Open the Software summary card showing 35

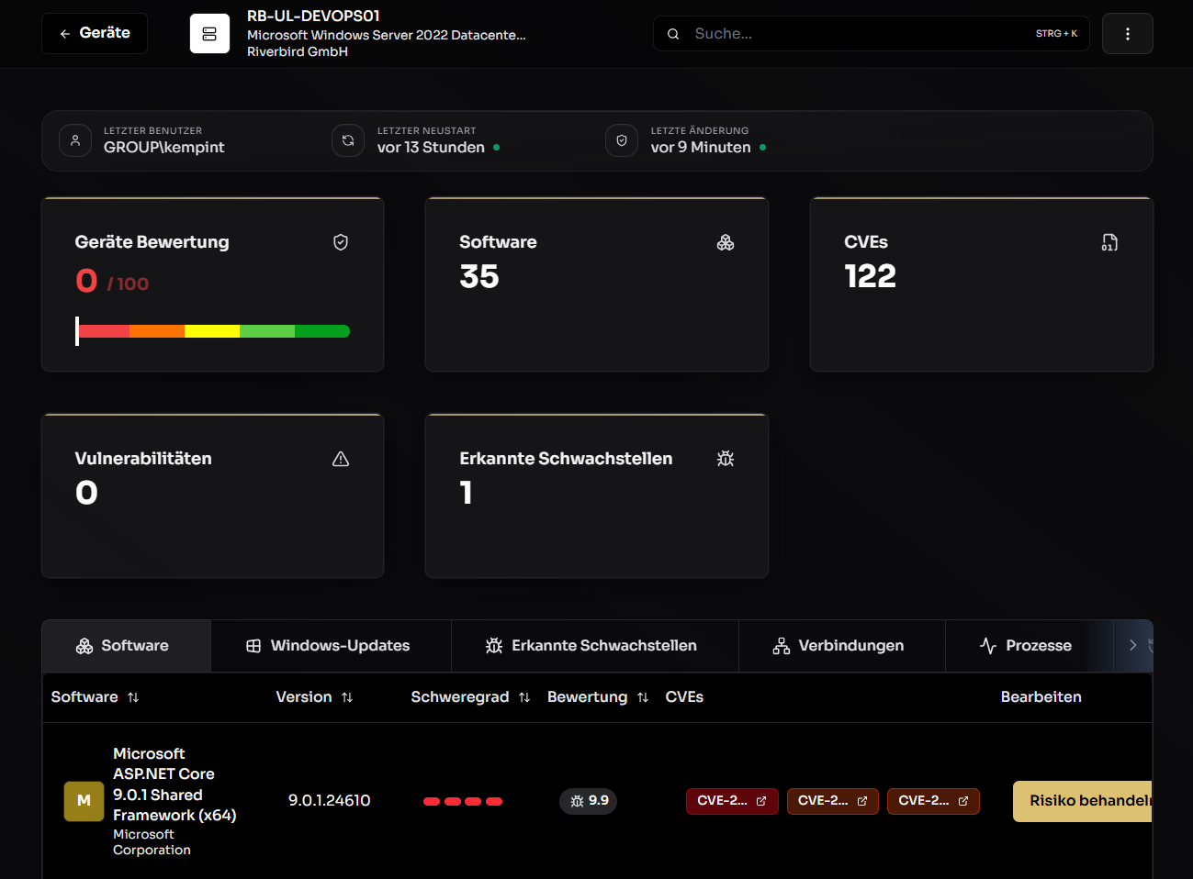coord(597,284)
